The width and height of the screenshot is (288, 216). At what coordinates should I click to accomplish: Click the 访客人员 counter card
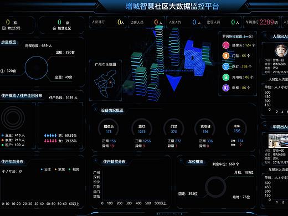(x=147, y=22)
